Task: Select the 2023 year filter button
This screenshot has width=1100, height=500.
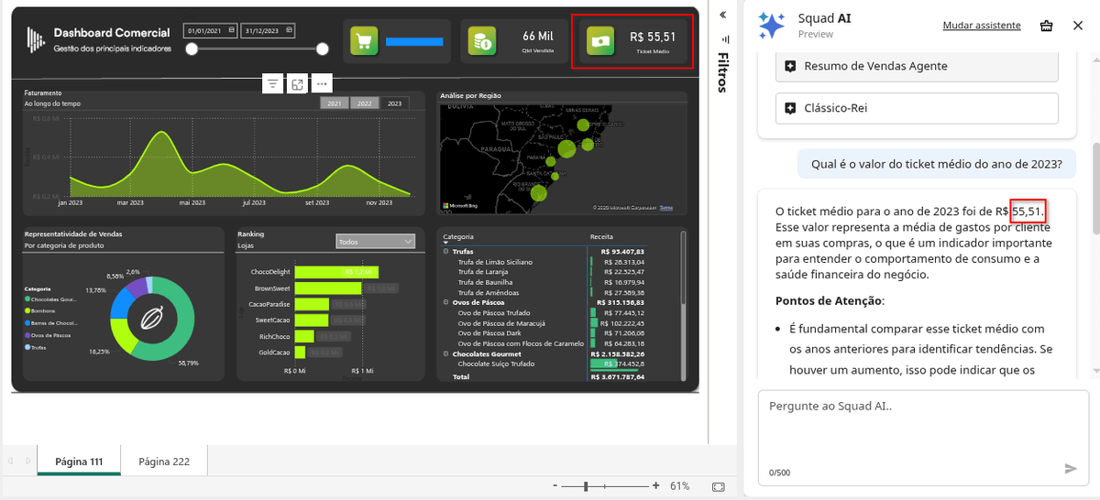Action: [394, 103]
